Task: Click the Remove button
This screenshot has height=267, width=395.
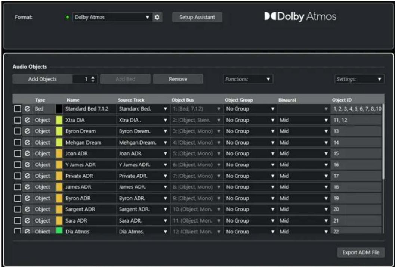Action: coord(178,79)
